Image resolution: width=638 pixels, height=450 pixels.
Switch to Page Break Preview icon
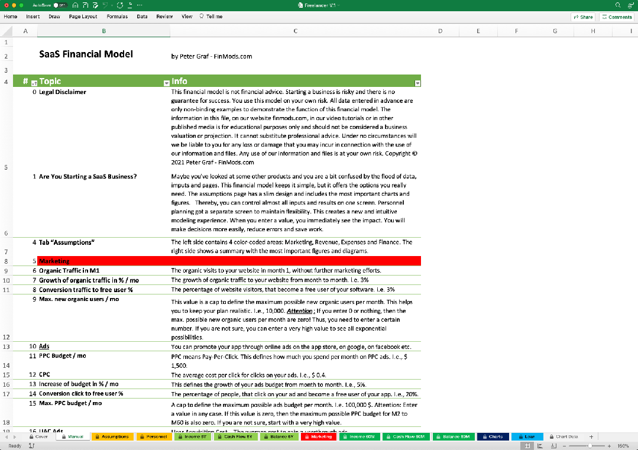point(553,446)
